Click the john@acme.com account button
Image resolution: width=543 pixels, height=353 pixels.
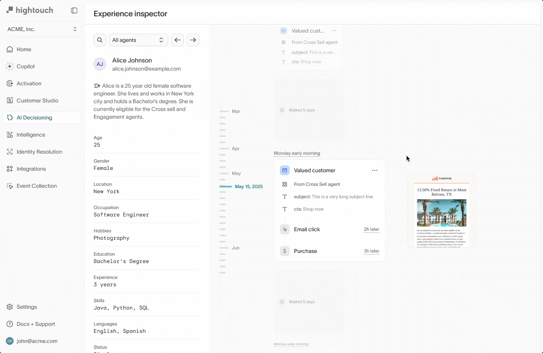pyautogui.click(x=37, y=341)
